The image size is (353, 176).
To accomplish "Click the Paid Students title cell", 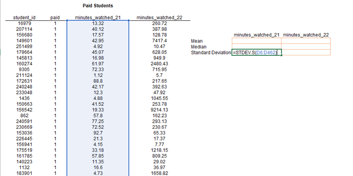I will tap(98, 6).
